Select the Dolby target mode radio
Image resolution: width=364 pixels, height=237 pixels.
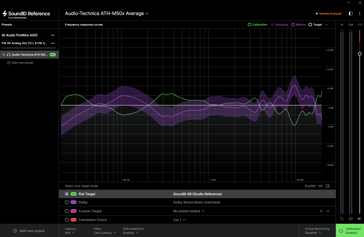tap(67, 202)
